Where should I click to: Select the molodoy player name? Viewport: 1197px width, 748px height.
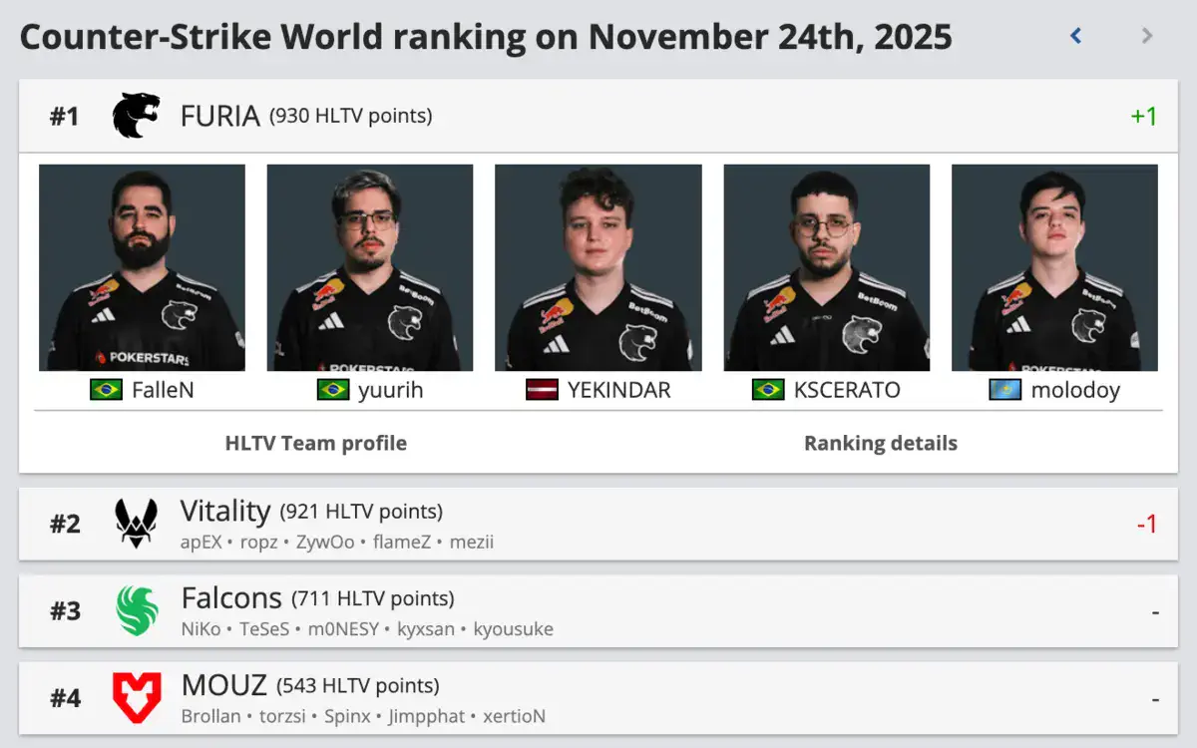(1075, 390)
